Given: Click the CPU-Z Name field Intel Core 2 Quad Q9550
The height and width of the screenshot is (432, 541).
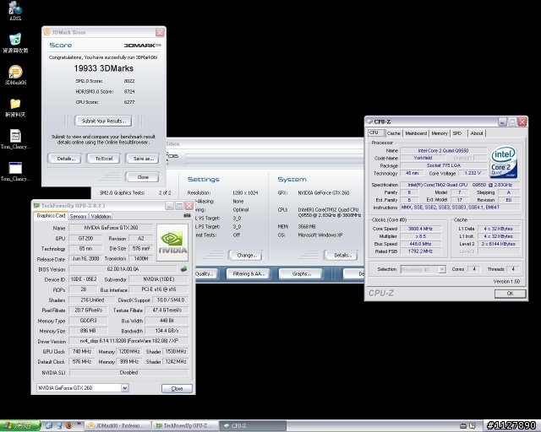Looking at the screenshot, I should [x=443, y=150].
